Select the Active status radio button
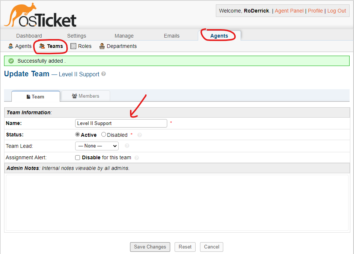 (77, 135)
